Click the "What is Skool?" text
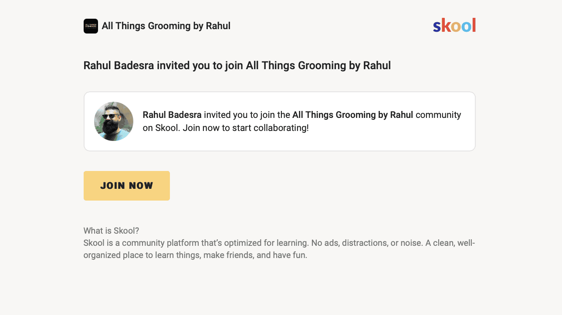562x315 pixels. pos(111,231)
